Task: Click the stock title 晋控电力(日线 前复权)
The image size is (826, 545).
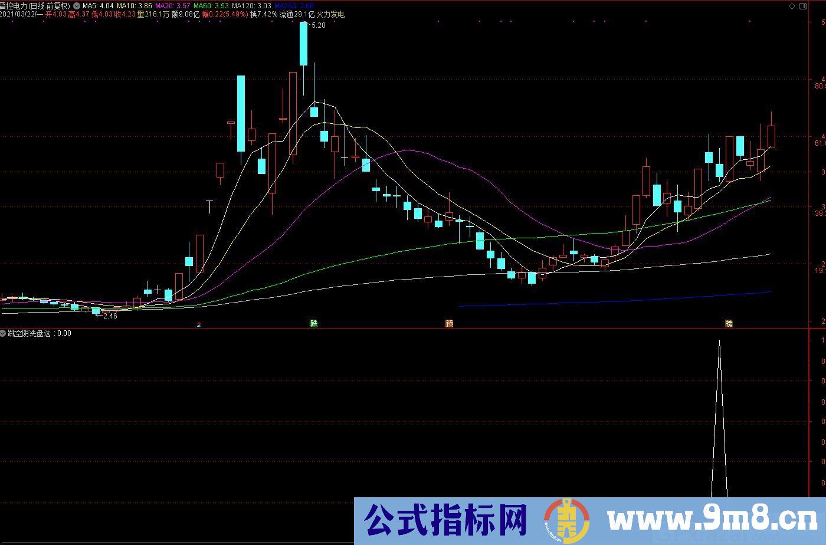Action: [35, 6]
